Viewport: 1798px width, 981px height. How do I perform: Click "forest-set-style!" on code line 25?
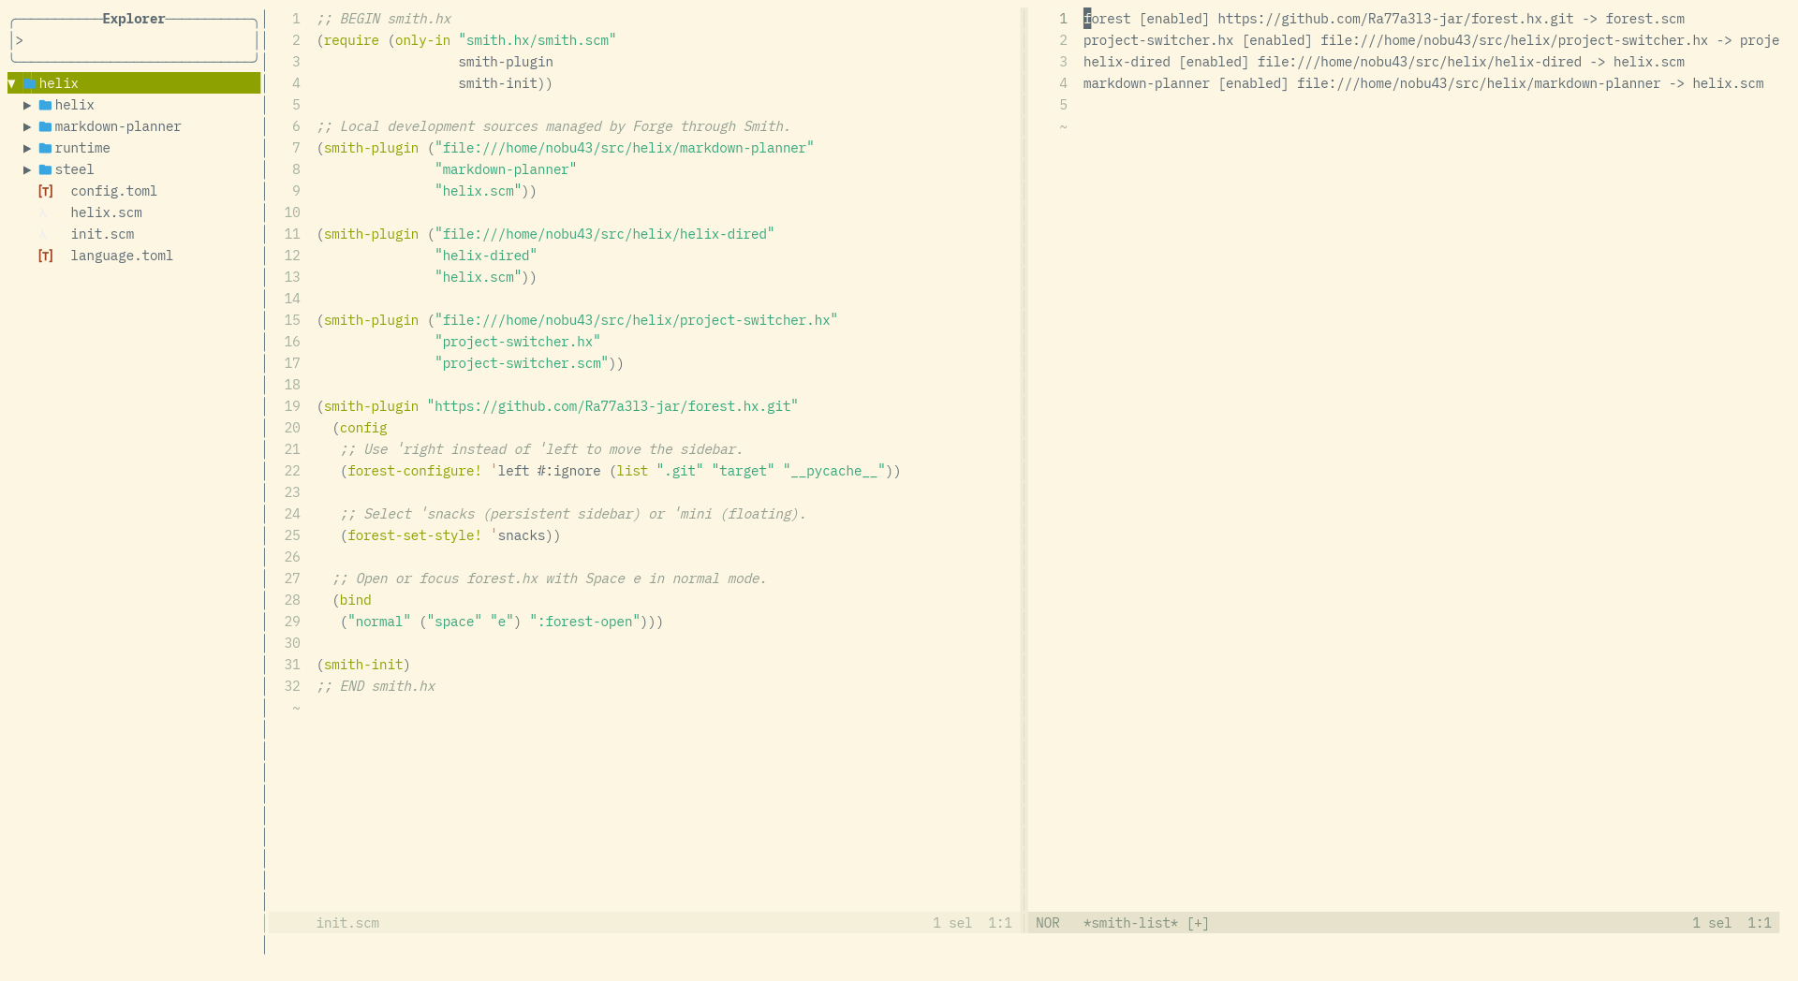coord(415,535)
